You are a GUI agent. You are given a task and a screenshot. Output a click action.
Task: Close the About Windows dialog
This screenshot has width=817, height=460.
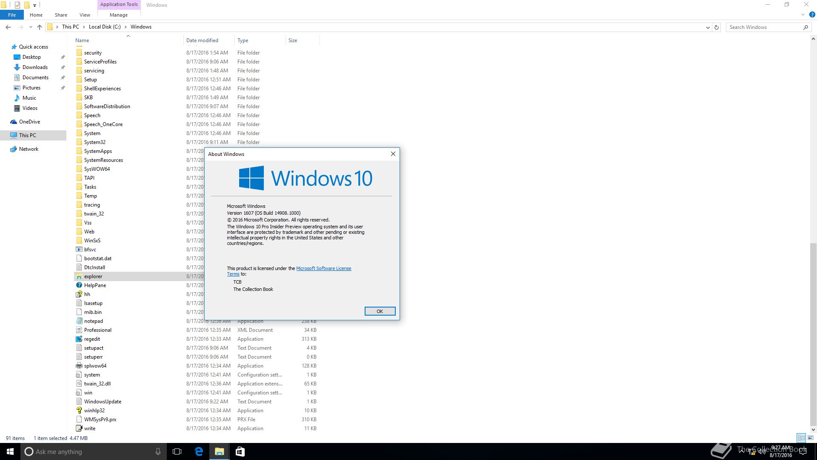(x=393, y=154)
